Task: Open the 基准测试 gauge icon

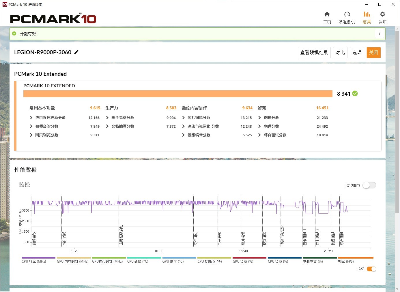Action: point(347,14)
